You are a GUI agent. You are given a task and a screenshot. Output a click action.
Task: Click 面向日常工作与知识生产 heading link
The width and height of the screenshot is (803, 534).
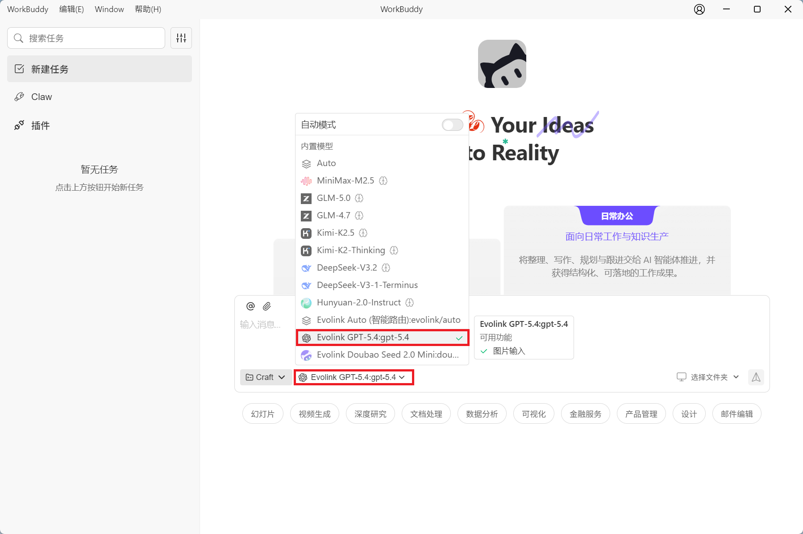coord(617,236)
